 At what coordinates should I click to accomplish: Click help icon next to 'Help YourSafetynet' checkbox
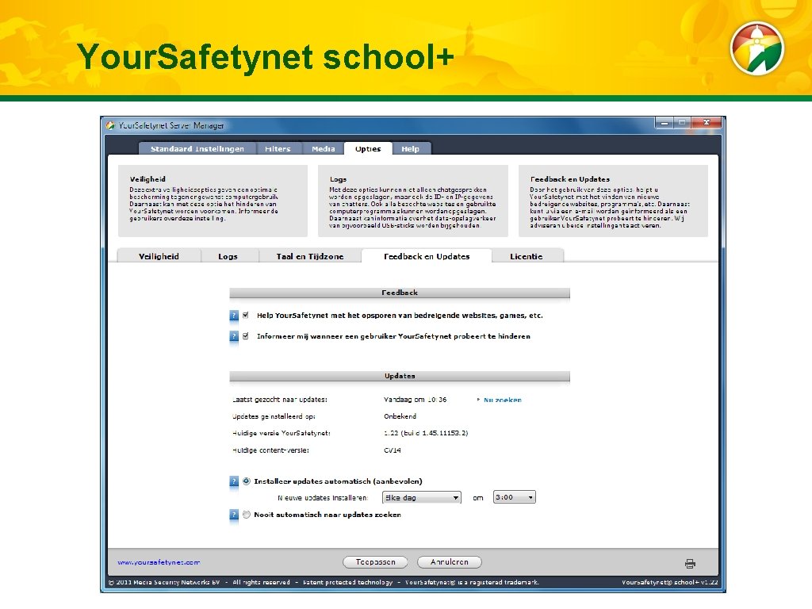point(234,316)
